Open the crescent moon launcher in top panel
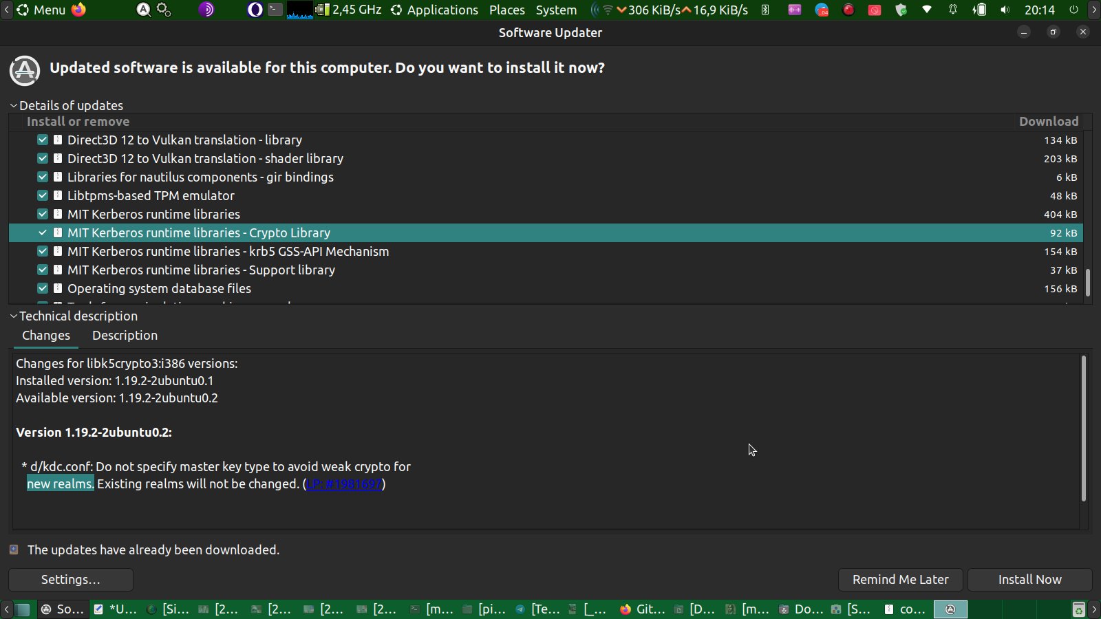Screen dimensions: 1101x619 click(x=255, y=10)
